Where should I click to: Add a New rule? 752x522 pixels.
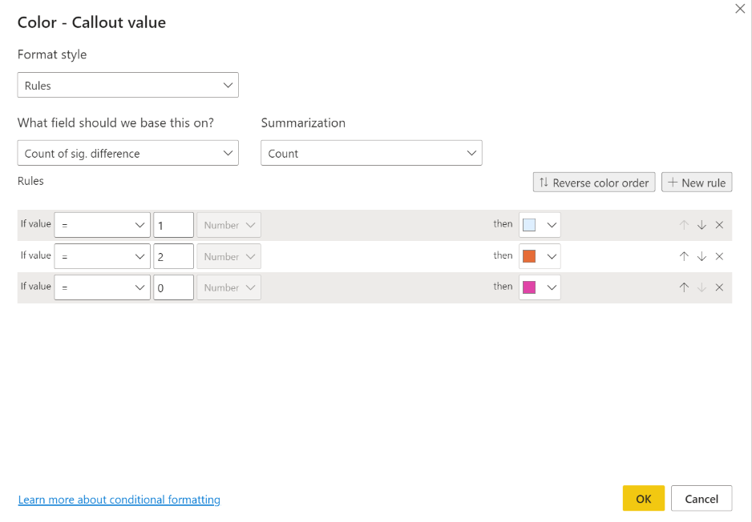pyautogui.click(x=697, y=183)
